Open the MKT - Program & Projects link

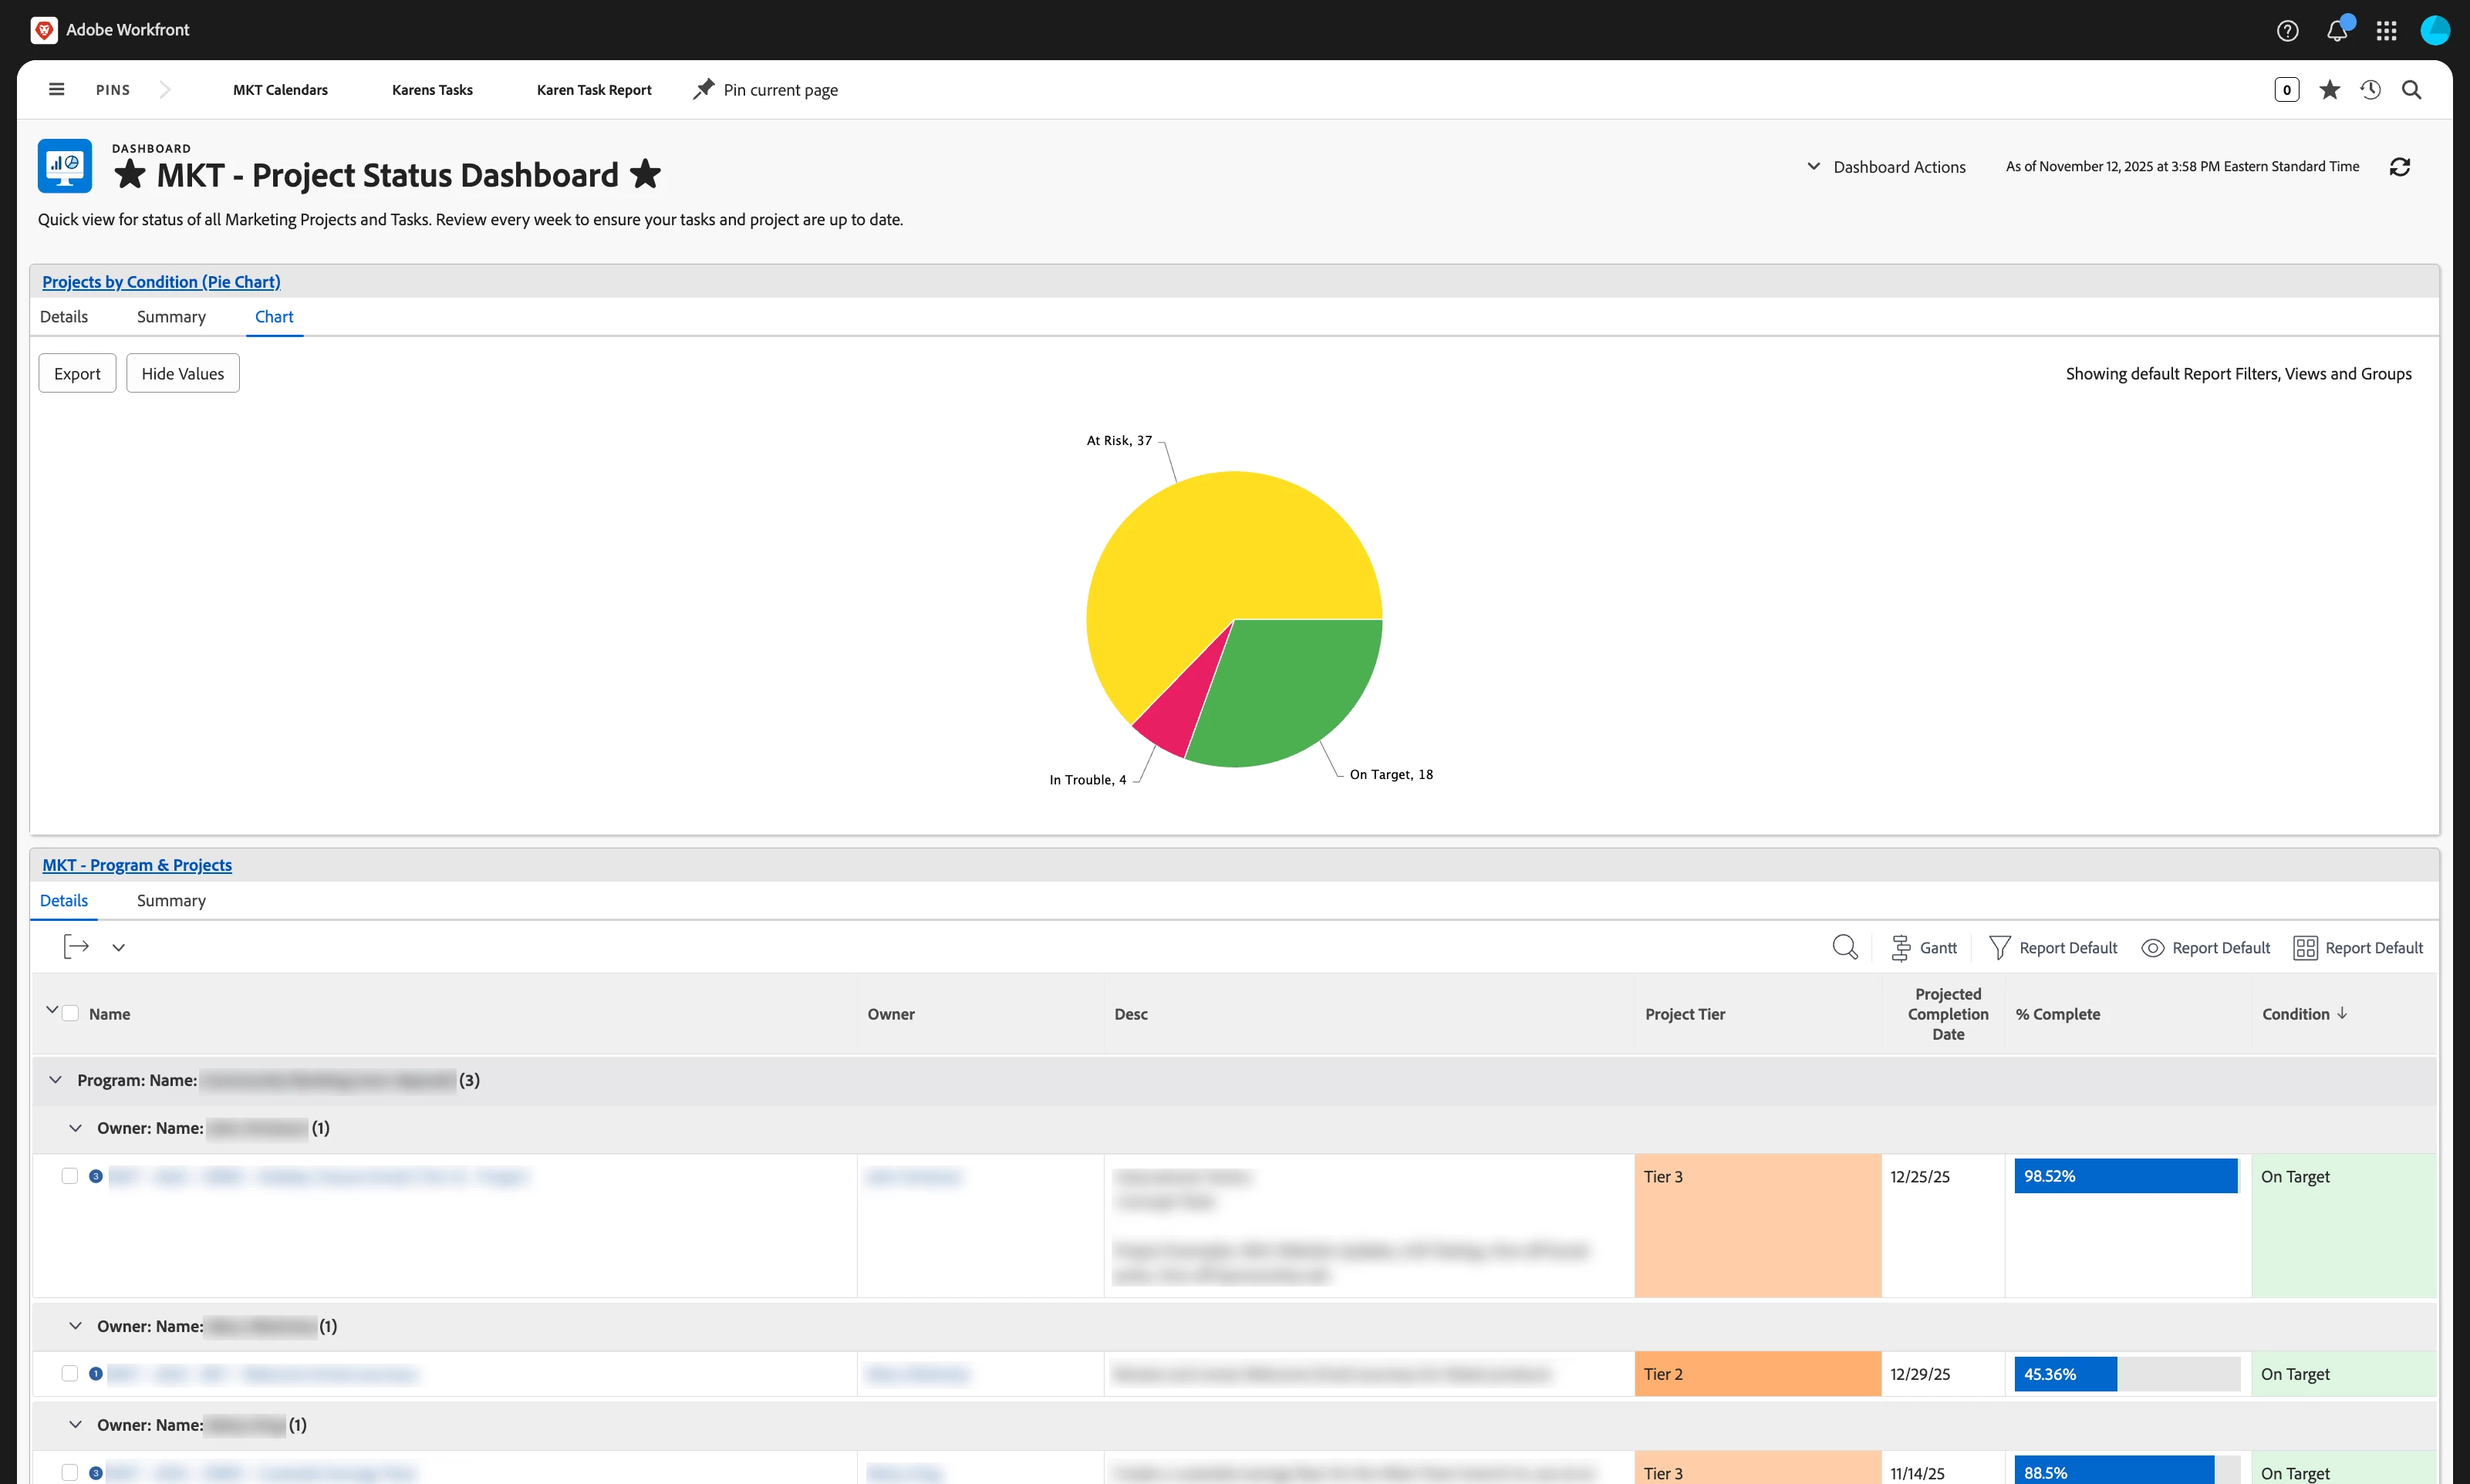137,865
